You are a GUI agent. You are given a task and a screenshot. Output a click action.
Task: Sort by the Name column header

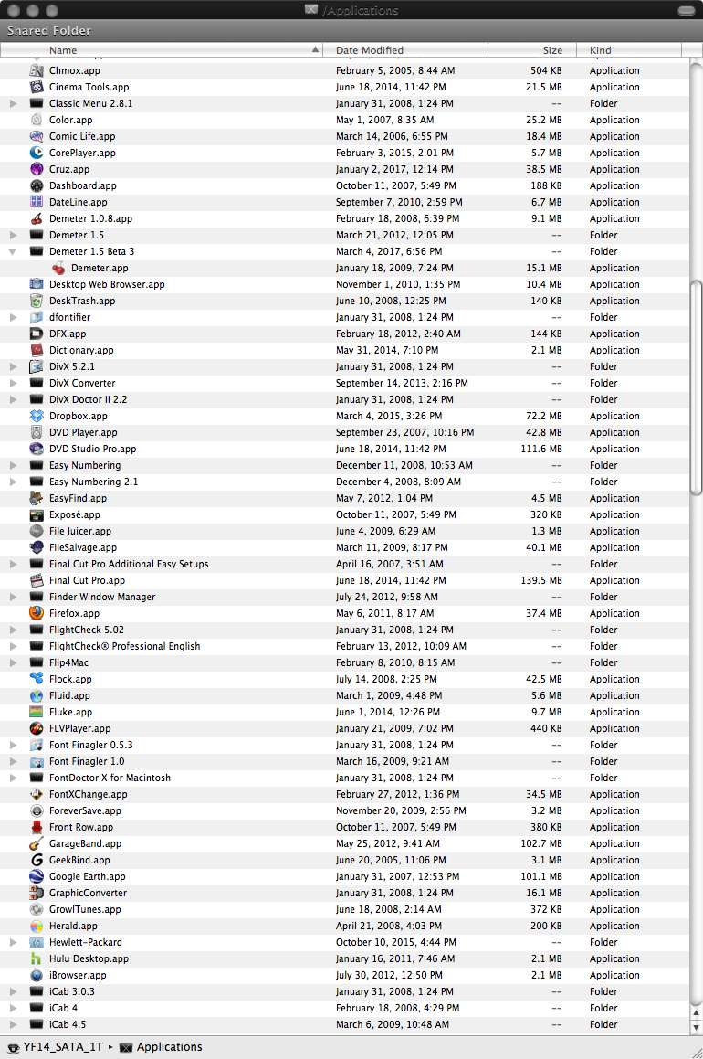tap(162, 50)
